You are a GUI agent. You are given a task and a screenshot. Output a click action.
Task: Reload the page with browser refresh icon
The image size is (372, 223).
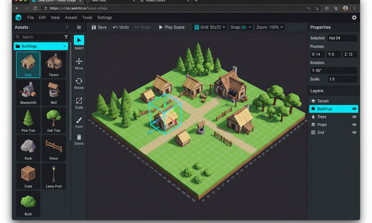pyautogui.click(x=35, y=8)
